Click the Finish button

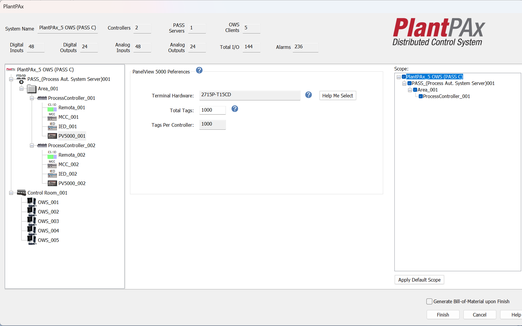tap(443, 315)
